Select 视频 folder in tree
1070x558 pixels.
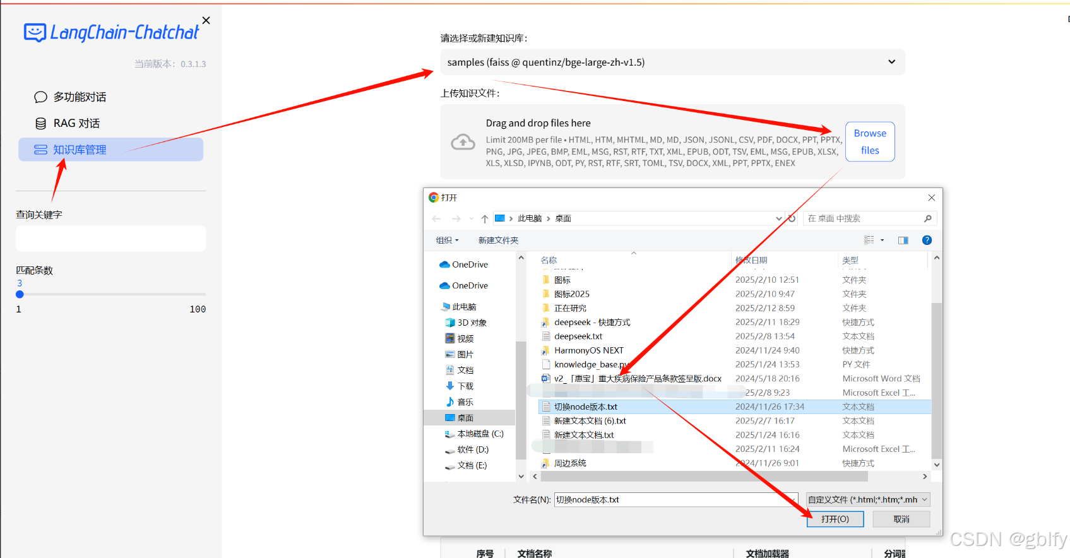coord(460,338)
